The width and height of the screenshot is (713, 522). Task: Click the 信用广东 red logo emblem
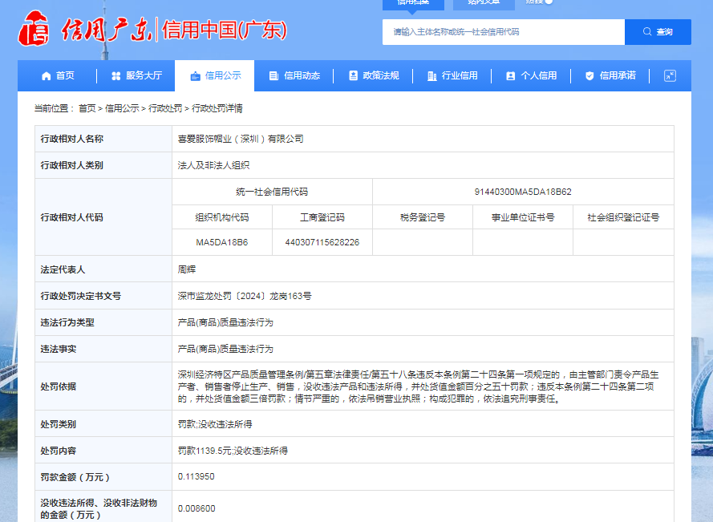34,29
